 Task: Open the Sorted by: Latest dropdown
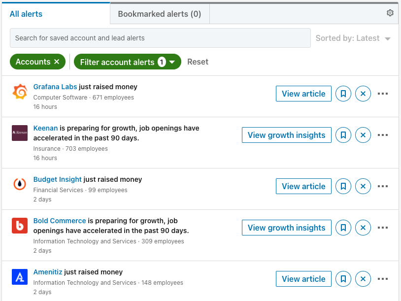353,38
